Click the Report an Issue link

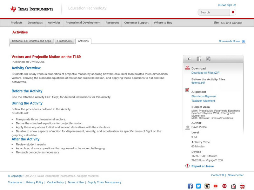pos(203,166)
